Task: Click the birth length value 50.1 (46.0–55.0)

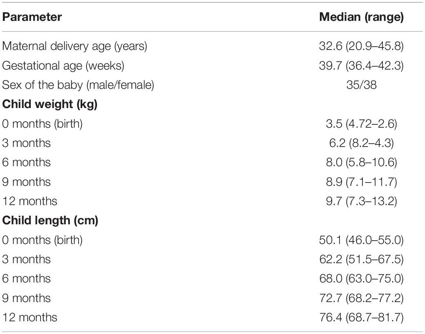Action: tap(361, 240)
